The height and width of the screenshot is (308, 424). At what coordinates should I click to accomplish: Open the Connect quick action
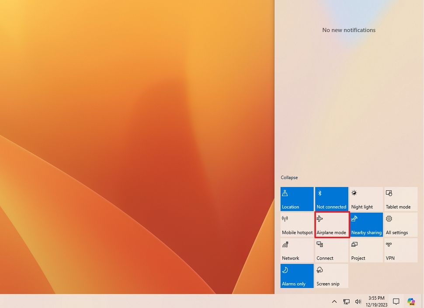(331, 250)
